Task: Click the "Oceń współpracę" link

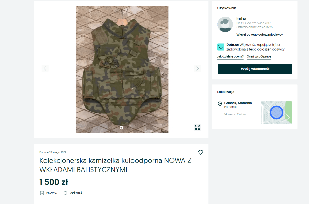Action: tap(258, 57)
